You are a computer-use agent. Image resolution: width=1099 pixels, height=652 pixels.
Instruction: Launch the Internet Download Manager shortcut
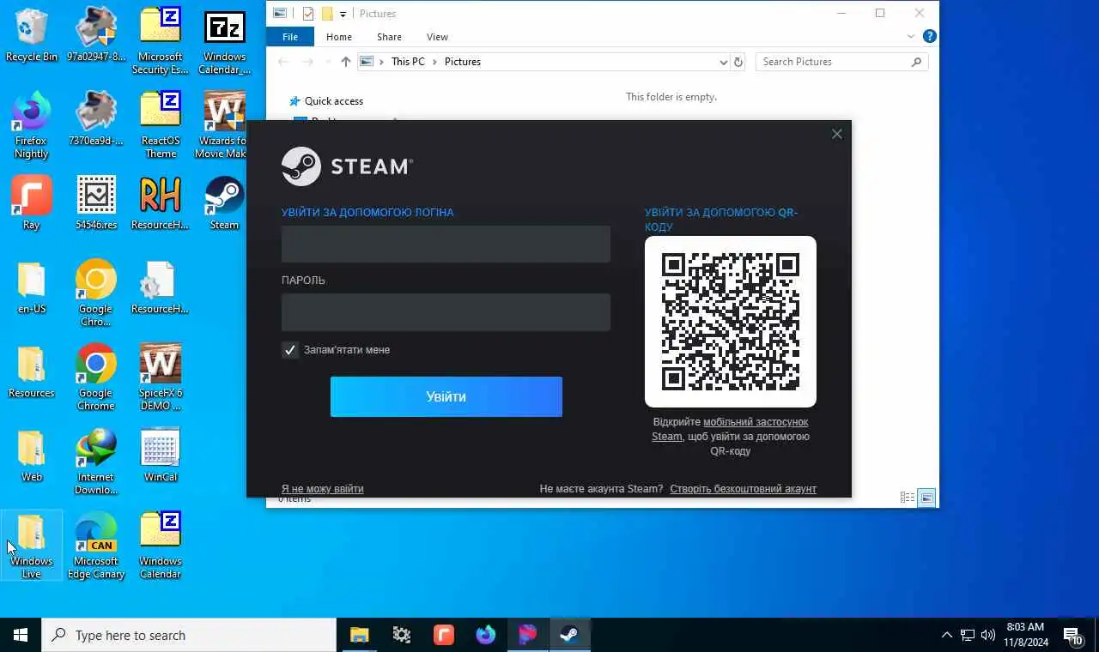click(x=96, y=461)
